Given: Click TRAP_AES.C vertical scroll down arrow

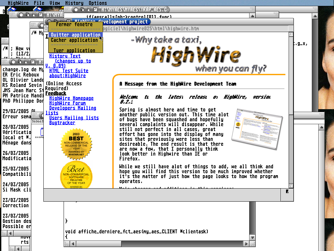Looking at the screenshot, I should pyautogui.click(x=252, y=237).
